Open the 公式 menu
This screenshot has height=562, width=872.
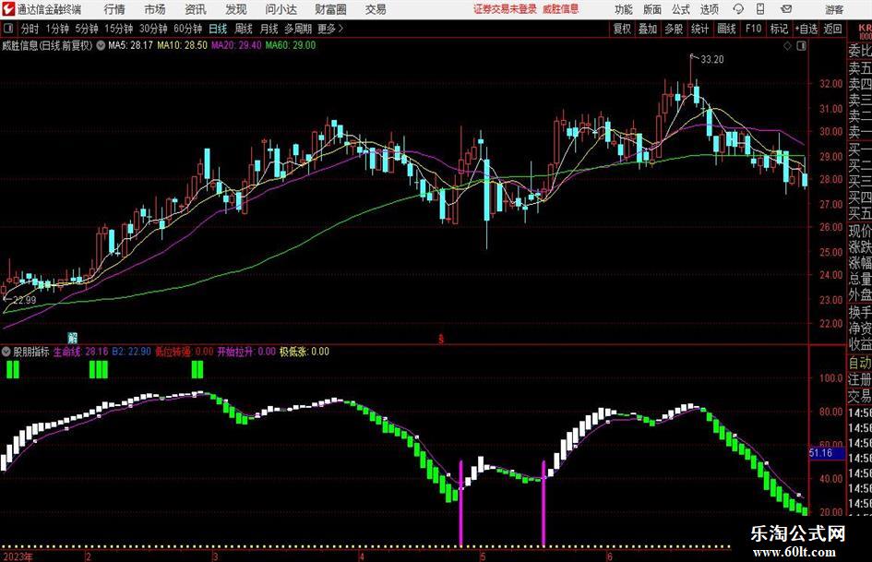click(x=681, y=9)
